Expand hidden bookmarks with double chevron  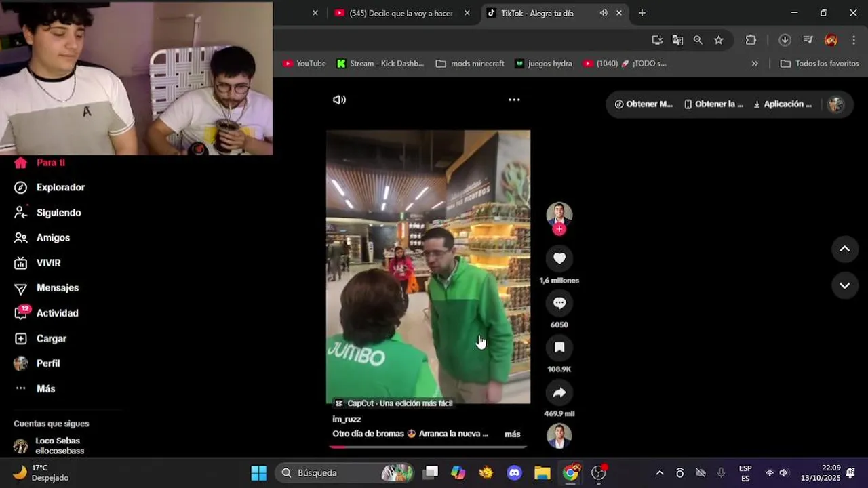755,63
